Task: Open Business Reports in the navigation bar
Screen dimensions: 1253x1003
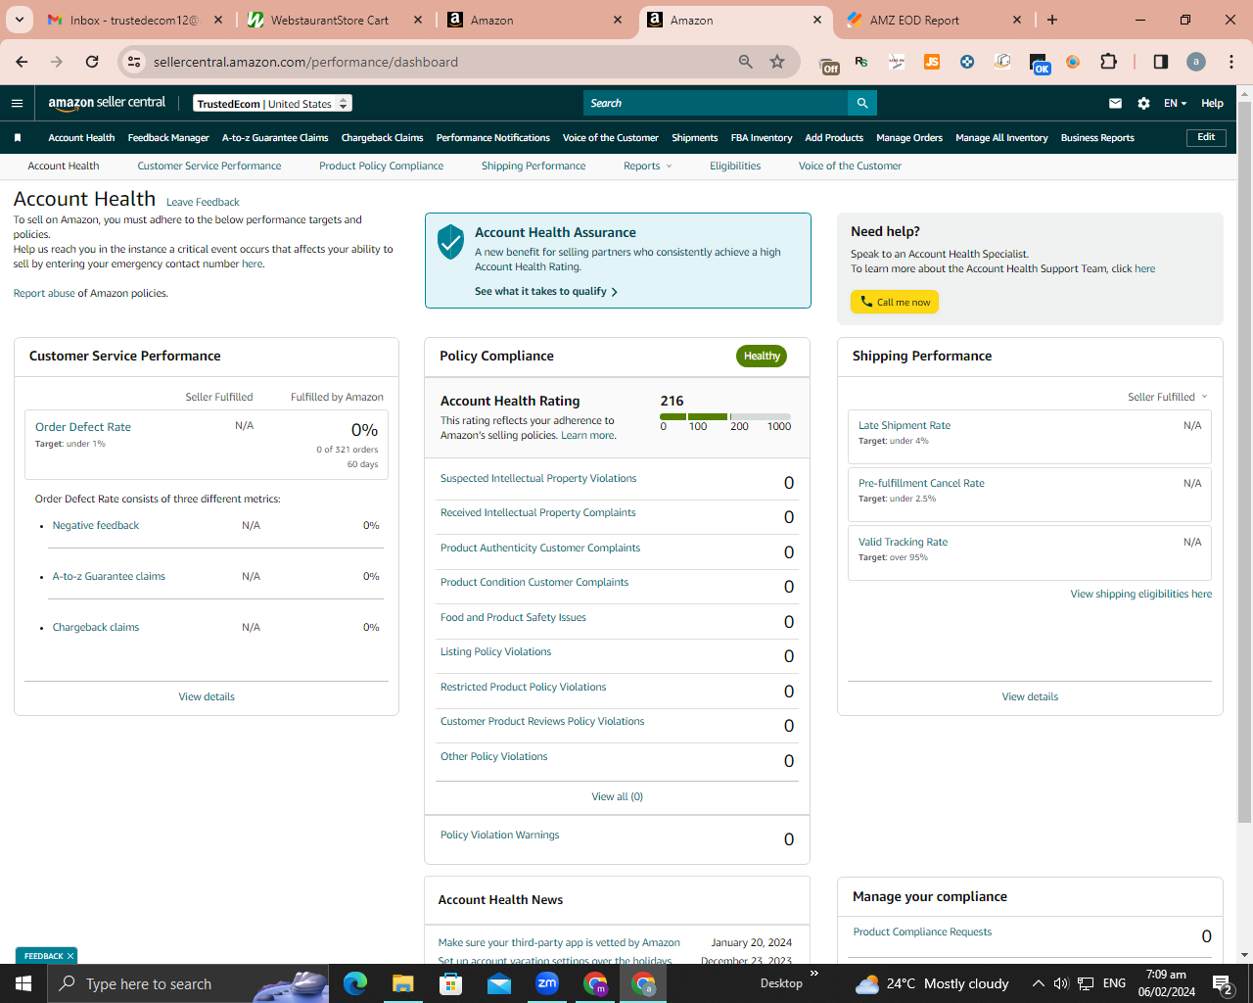Action: coord(1097,138)
